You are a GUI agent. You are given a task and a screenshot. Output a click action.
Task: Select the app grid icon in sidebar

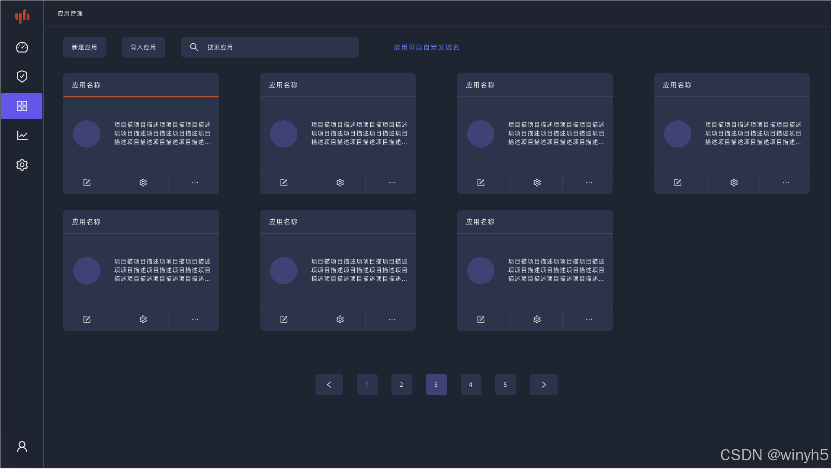pos(22,106)
